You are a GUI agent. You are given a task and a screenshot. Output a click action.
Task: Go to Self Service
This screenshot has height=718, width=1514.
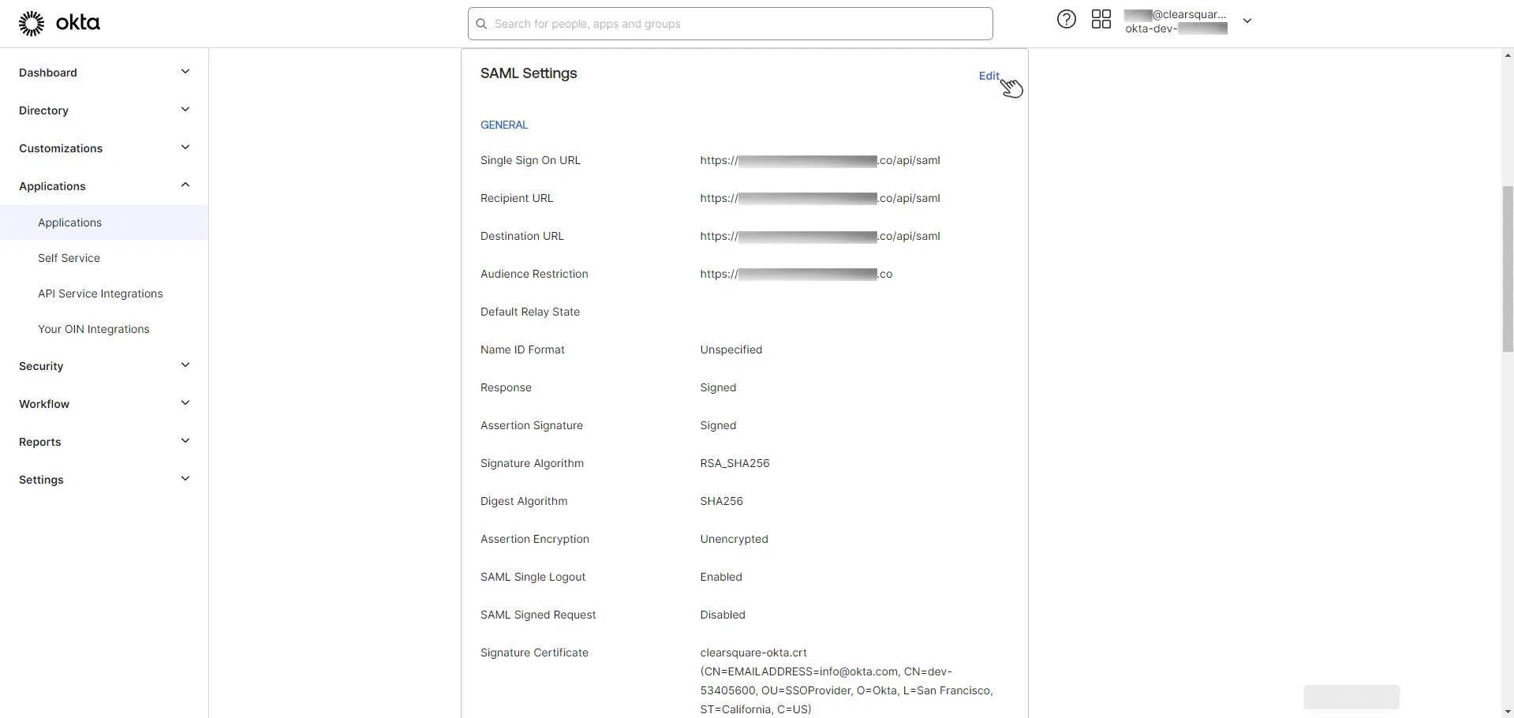click(69, 258)
